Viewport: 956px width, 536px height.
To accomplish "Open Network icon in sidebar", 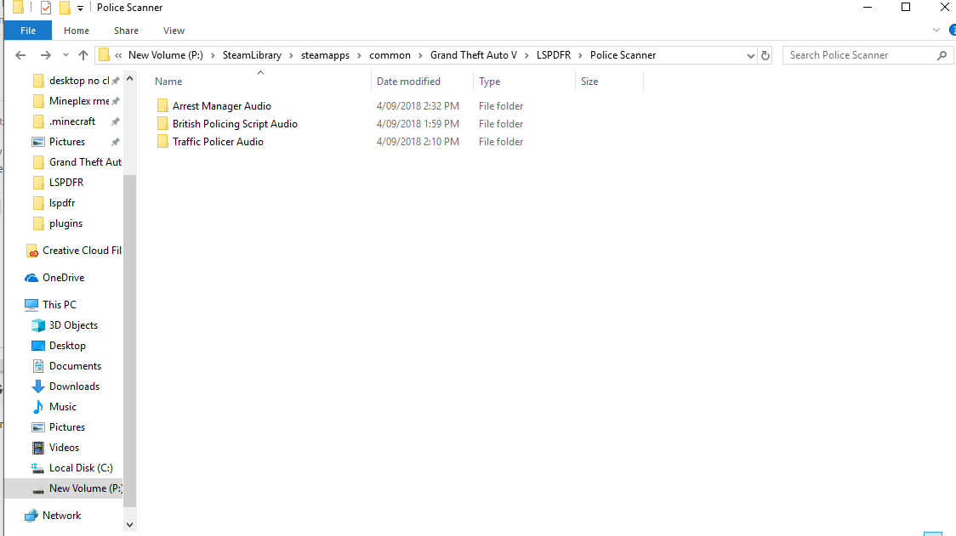I will [31, 516].
